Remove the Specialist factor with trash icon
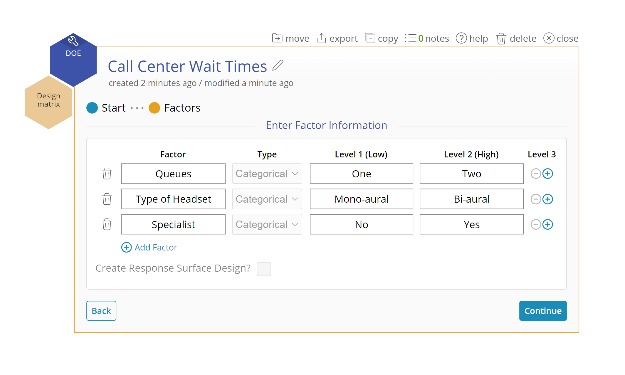 pos(107,224)
